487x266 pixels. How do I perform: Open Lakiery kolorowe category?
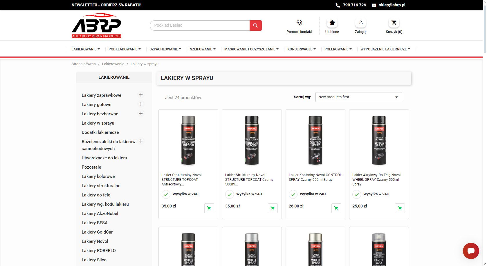[x=98, y=176]
